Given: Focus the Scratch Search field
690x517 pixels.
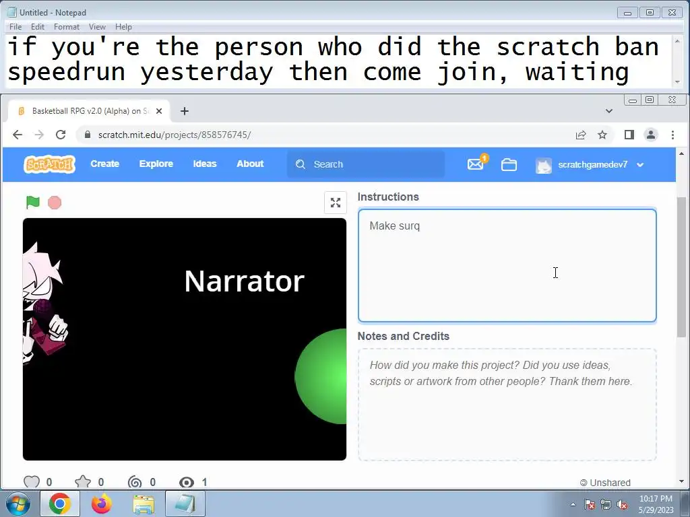Looking at the screenshot, I should pyautogui.click(x=366, y=164).
